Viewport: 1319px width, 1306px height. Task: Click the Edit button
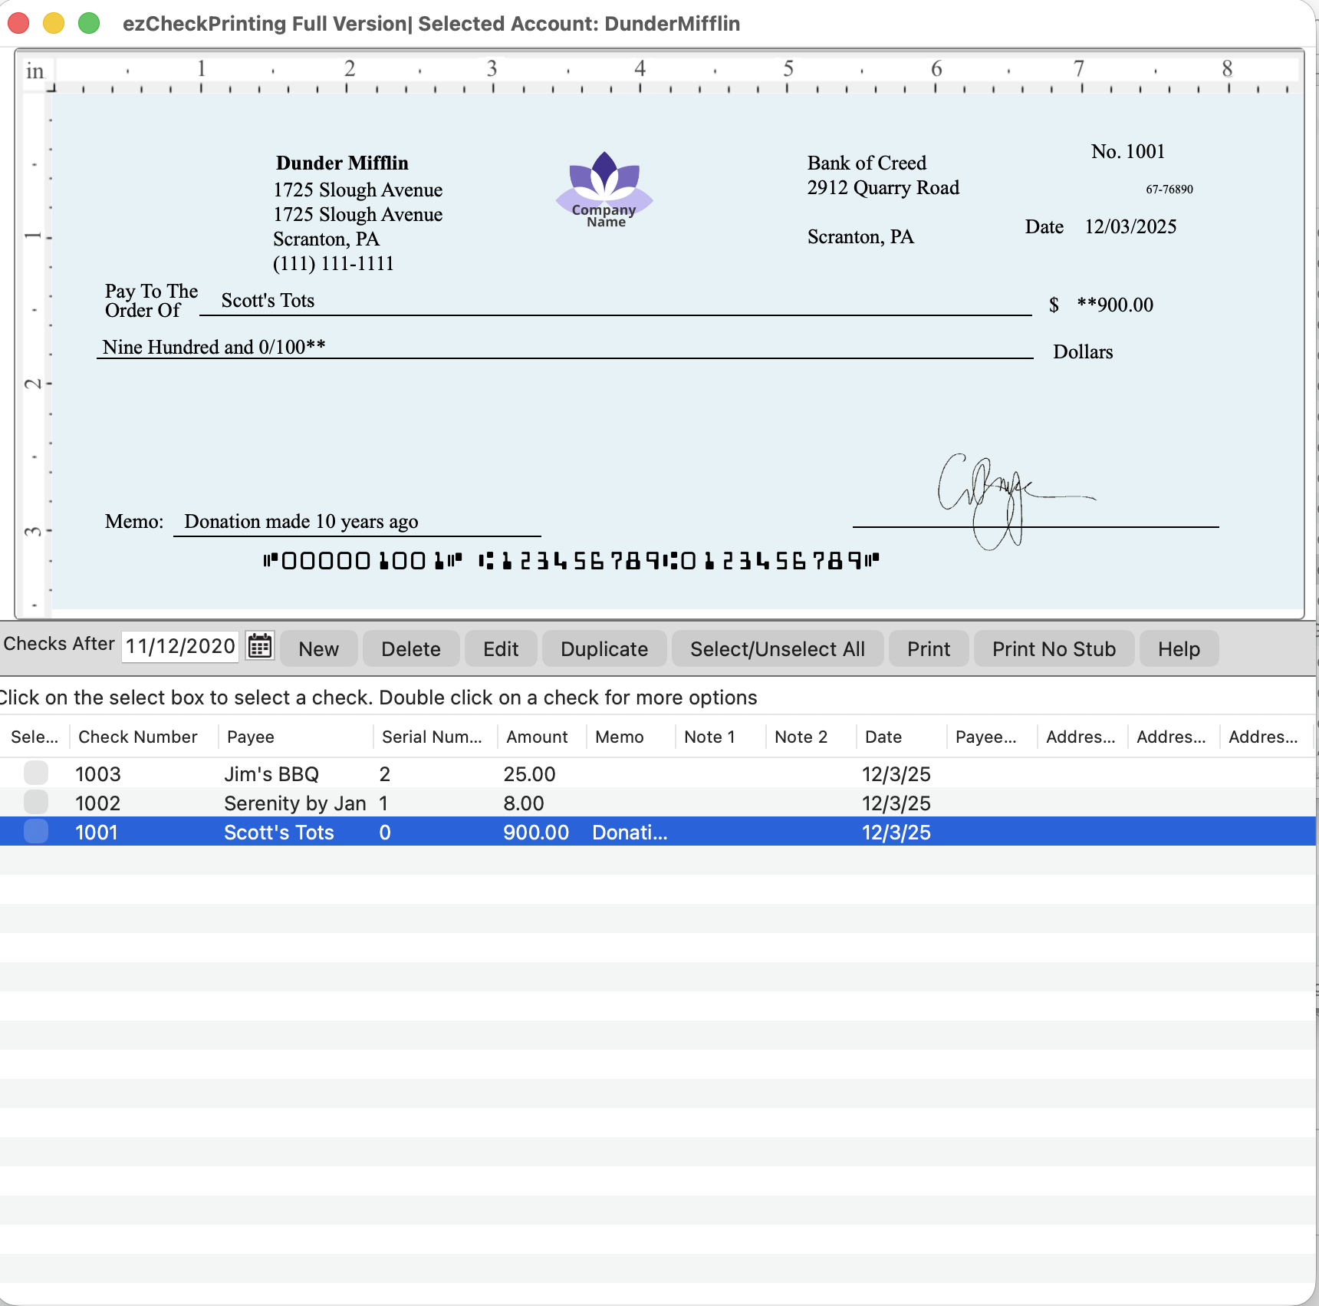pyautogui.click(x=501, y=649)
